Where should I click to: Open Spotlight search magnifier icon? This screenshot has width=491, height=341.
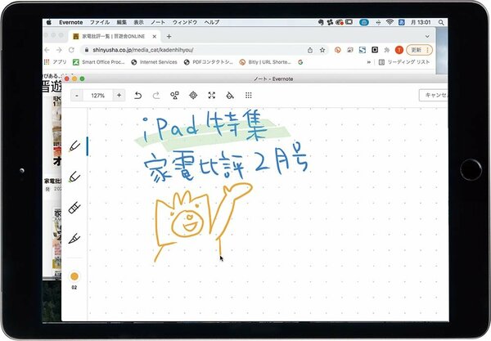441,22
